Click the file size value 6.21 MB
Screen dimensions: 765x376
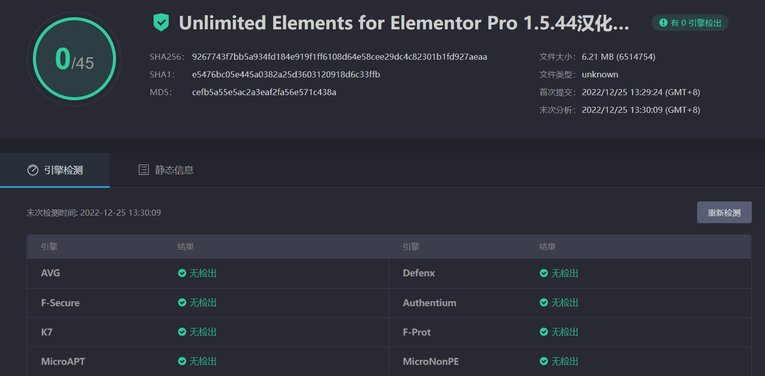click(x=619, y=57)
